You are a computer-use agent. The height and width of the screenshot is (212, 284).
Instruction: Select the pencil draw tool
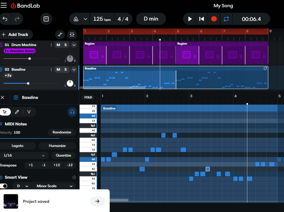tap(17, 112)
